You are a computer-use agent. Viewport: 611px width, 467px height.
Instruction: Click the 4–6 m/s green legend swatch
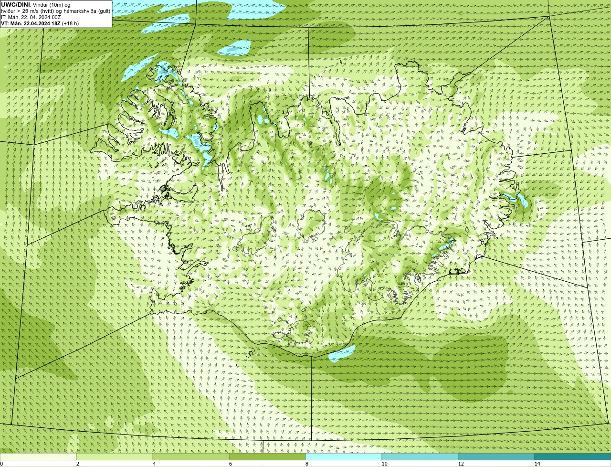point(191,456)
